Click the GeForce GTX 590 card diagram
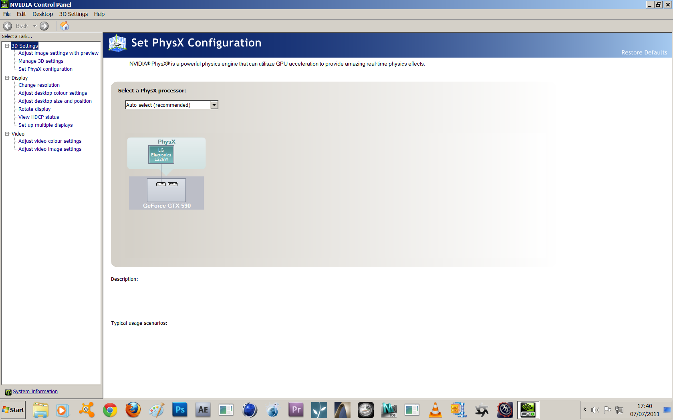673x420 pixels. [166, 193]
